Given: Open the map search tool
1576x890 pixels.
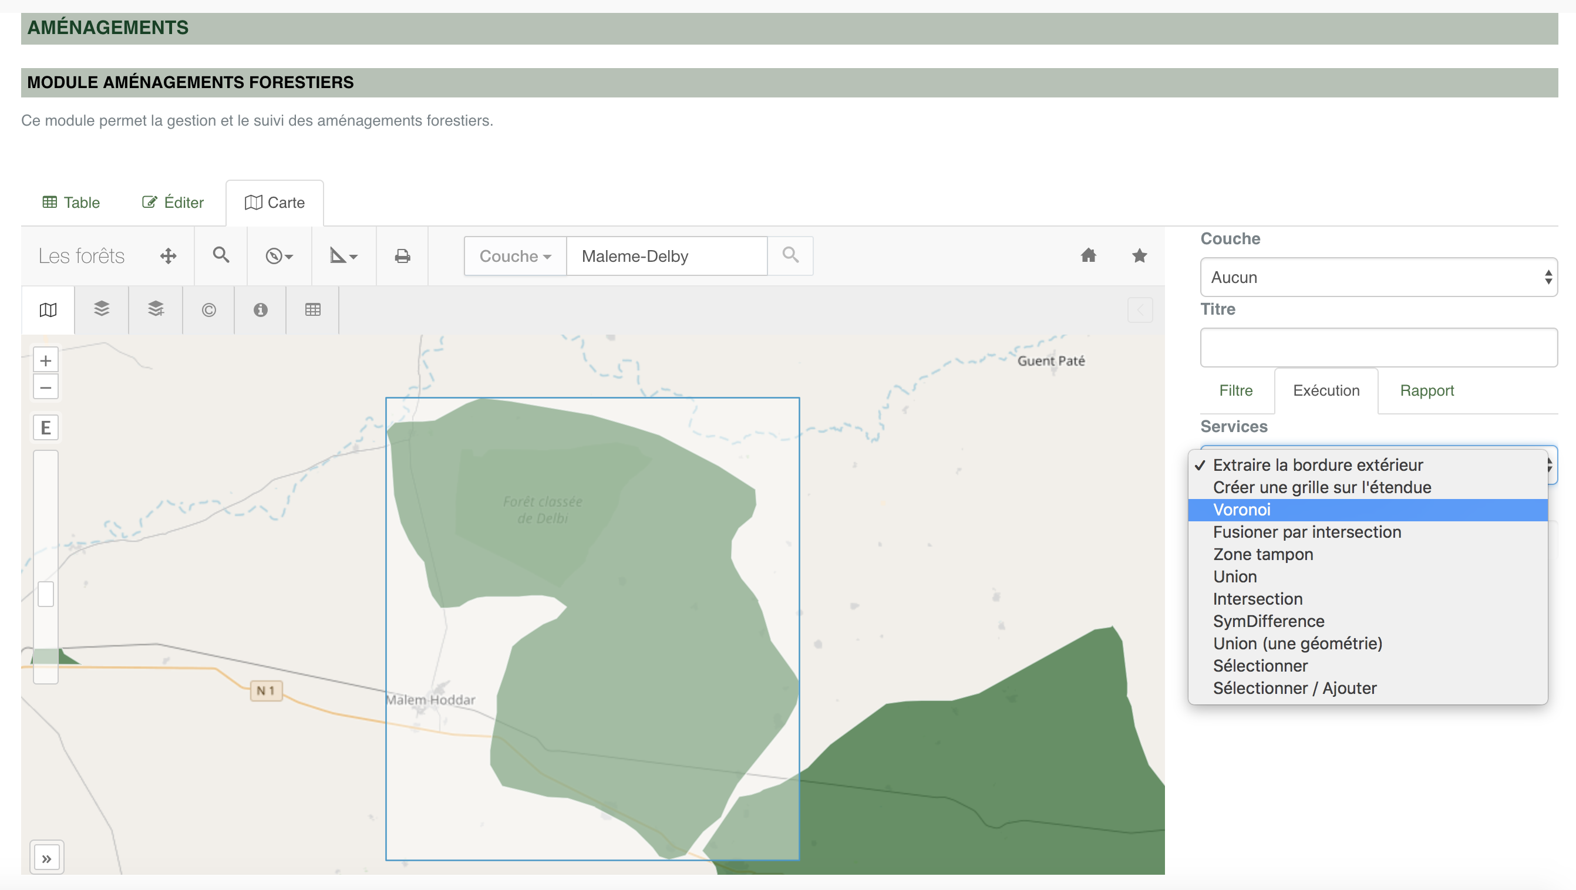Looking at the screenshot, I should (x=220, y=256).
